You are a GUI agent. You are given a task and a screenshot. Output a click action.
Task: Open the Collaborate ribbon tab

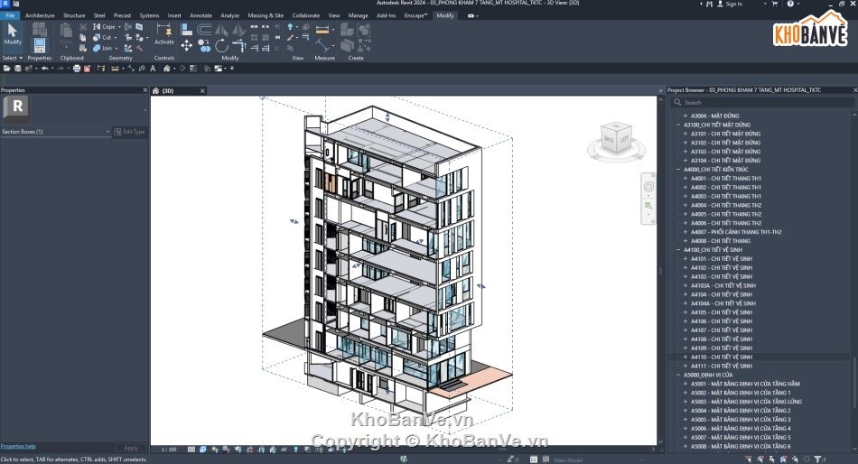point(306,16)
